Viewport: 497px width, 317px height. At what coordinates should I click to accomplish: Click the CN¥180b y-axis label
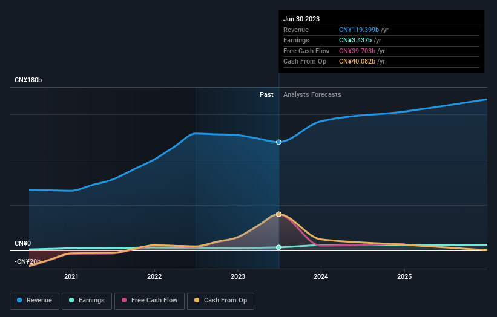(28, 80)
